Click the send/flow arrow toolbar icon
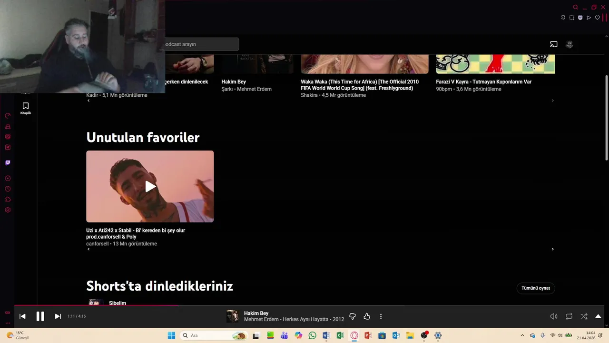The height and width of the screenshot is (343, 609). pos(589,18)
